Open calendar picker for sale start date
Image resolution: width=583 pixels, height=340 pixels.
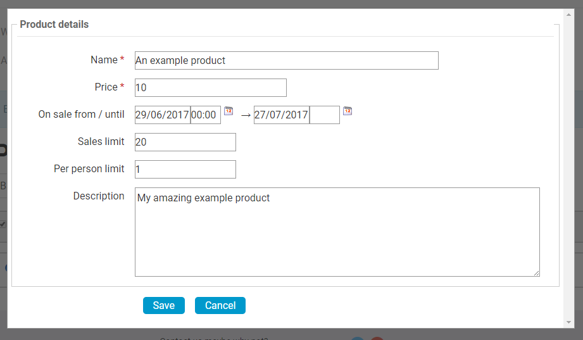click(229, 111)
